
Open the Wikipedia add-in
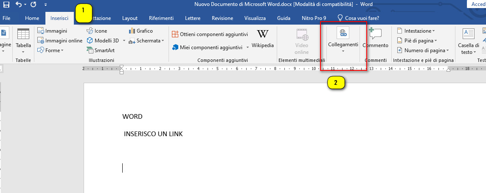[x=263, y=39]
